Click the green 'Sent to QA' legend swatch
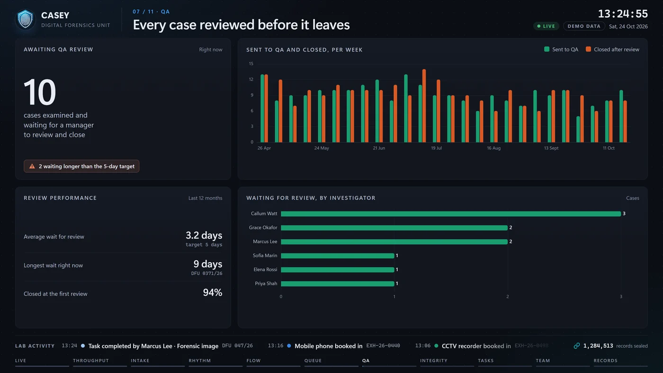This screenshot has width=663, height=373. point(547,49)
